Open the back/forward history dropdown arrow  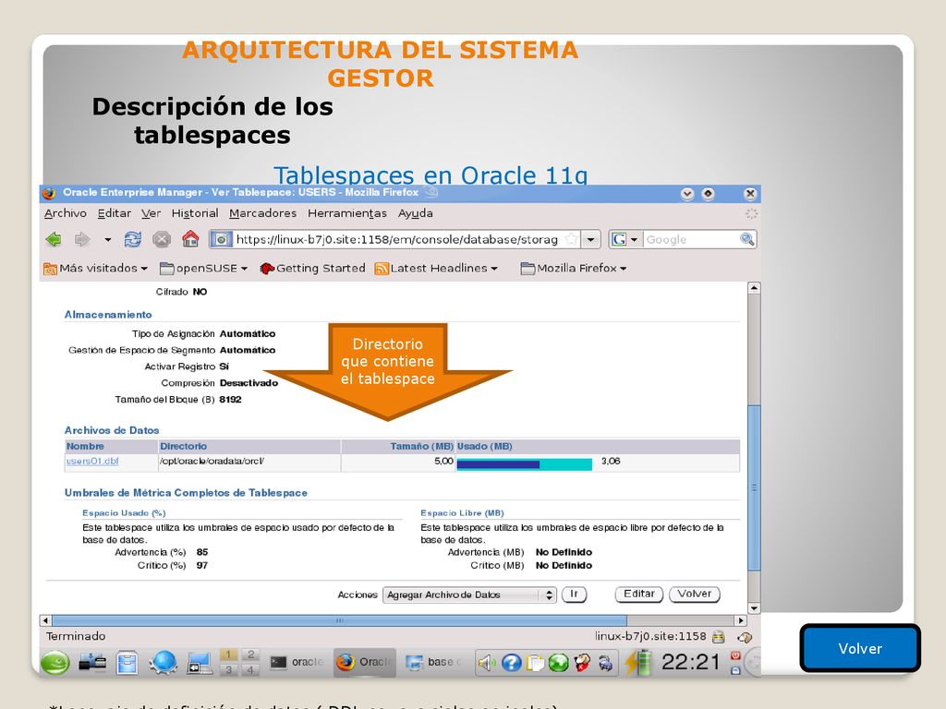pos(107,239)
